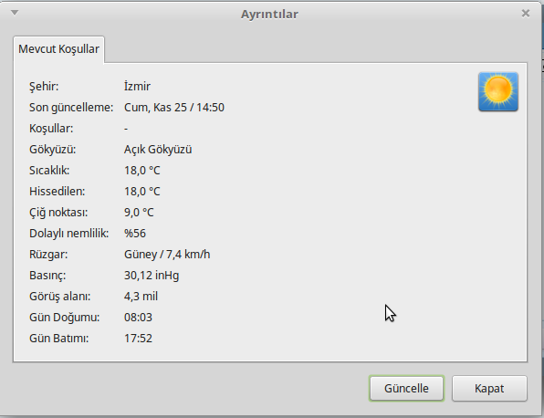Click the Güncelle button

pyautogui.click(x=406, y=388)
